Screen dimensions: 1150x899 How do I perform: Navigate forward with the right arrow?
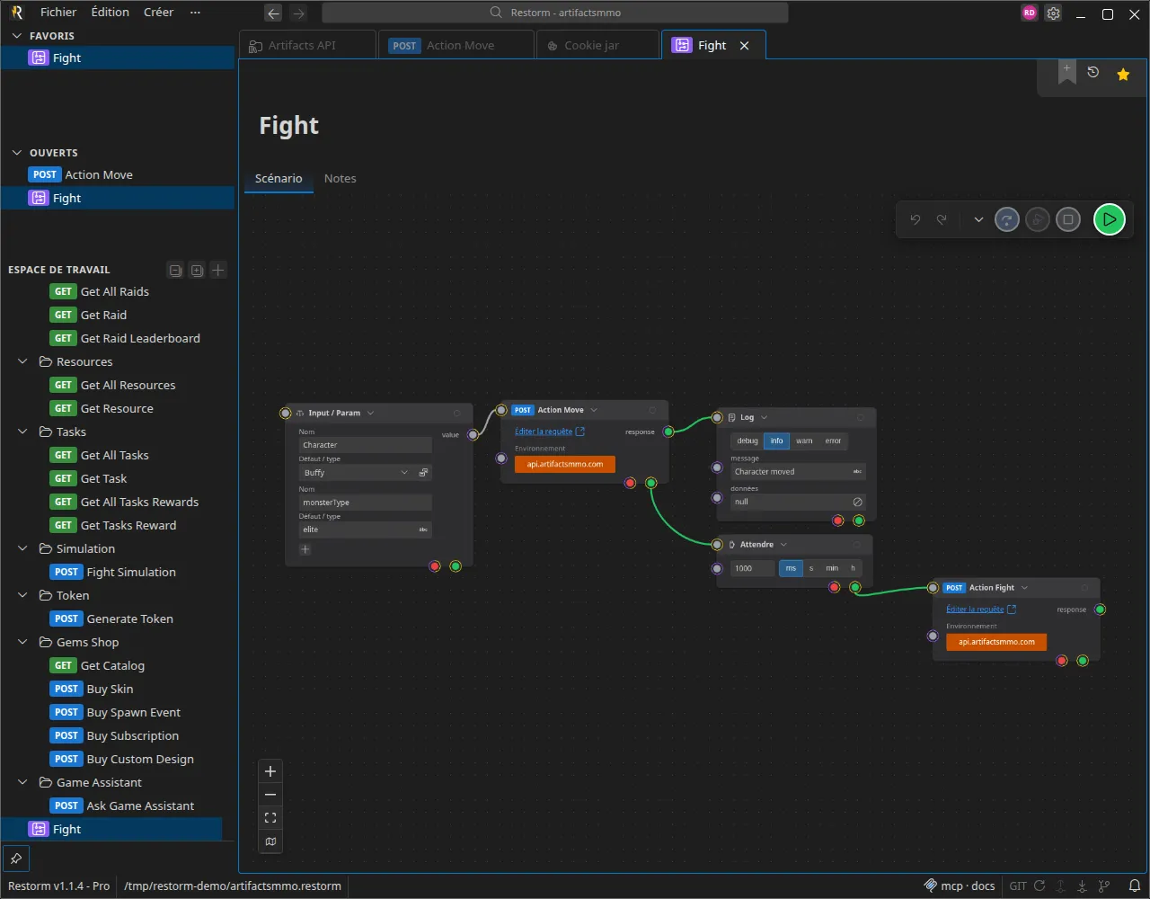pos(299,13)
